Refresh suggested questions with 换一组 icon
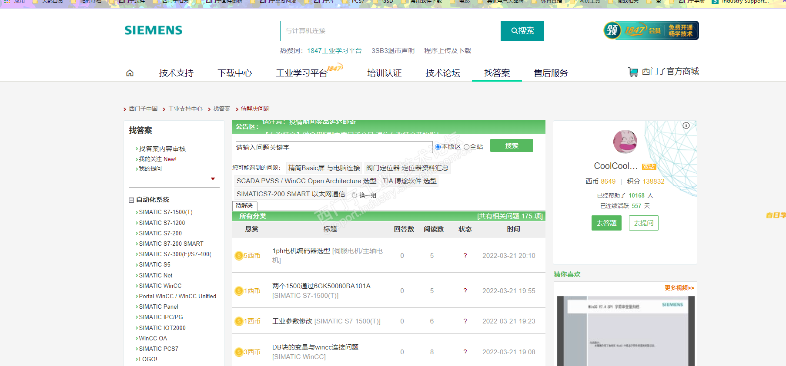The width and height of the screenshot is (786, 366). [355, 195]
